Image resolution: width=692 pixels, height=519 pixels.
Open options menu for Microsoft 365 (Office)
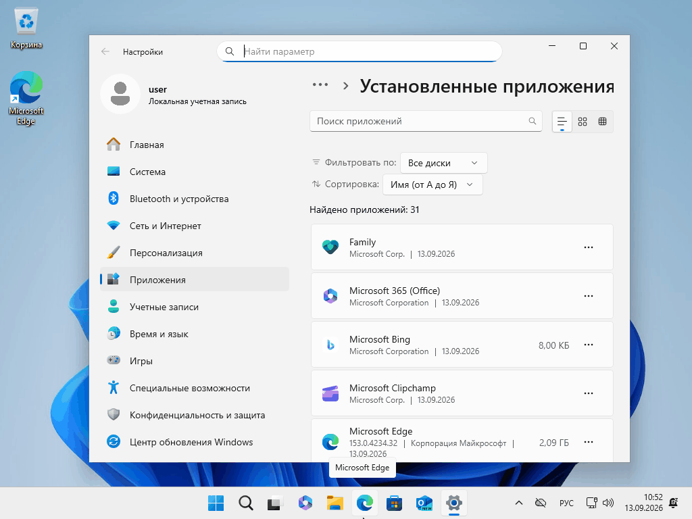[x=589, y=296]
